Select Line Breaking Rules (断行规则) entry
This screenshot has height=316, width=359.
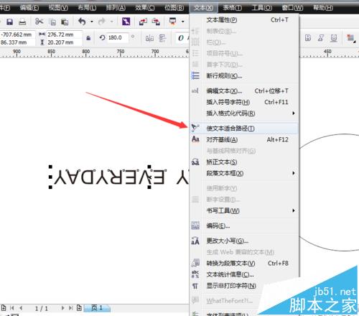coord(244,76)
